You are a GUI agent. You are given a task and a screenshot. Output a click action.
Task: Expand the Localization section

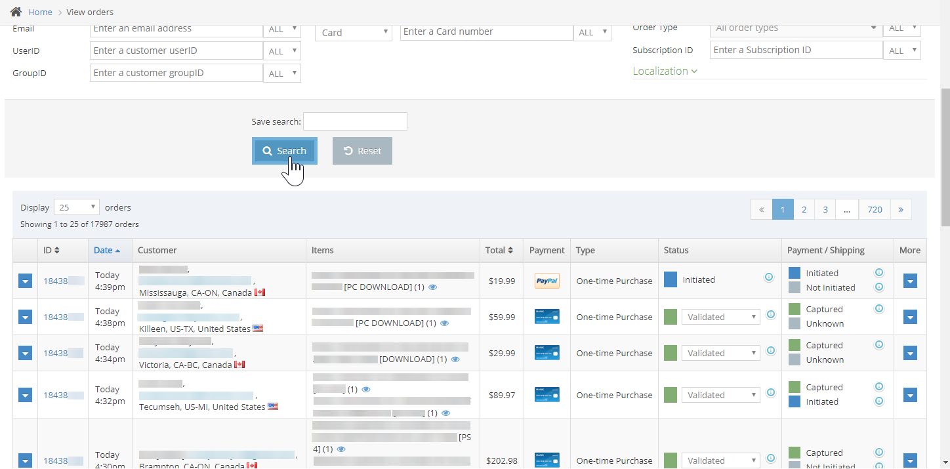[x=665, y=71]
